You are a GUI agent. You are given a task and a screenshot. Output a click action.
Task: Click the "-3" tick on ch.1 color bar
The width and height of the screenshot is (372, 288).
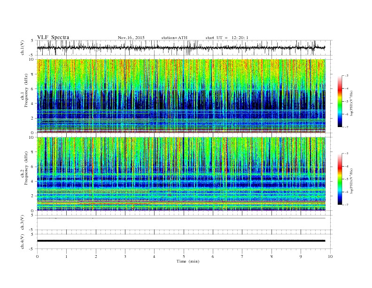pyautogui.click(x=347, y=76)
